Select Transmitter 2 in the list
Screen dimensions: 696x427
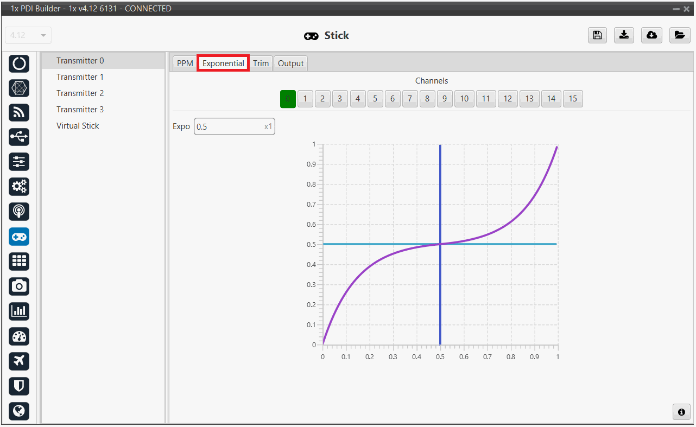tap(80, 93)
